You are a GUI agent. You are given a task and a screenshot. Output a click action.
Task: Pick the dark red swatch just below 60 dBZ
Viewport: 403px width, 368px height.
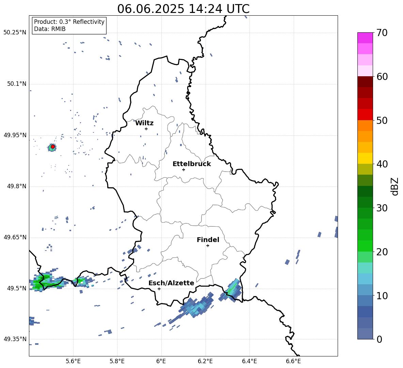click(365, 82)
